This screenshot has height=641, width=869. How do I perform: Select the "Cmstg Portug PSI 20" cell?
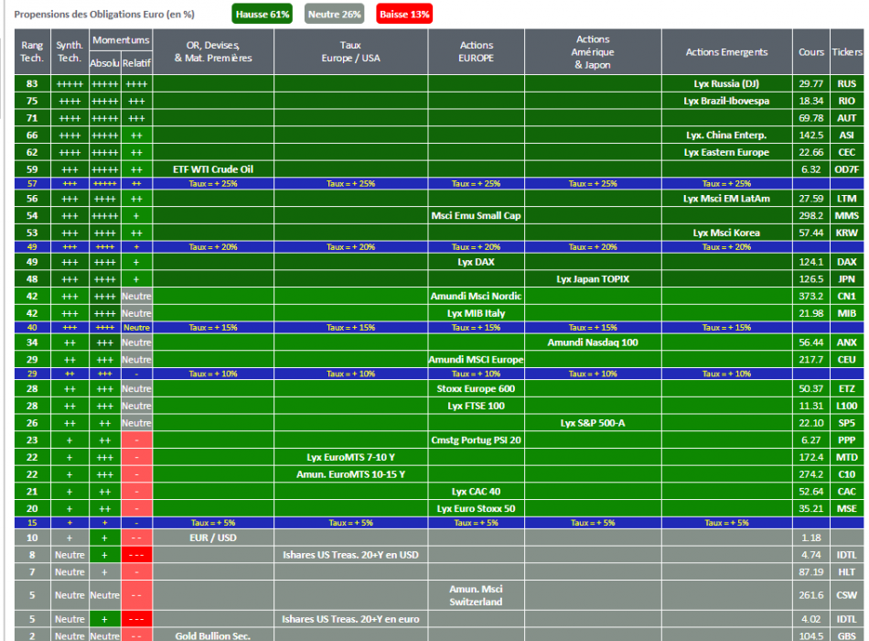[x=476, y=440]
